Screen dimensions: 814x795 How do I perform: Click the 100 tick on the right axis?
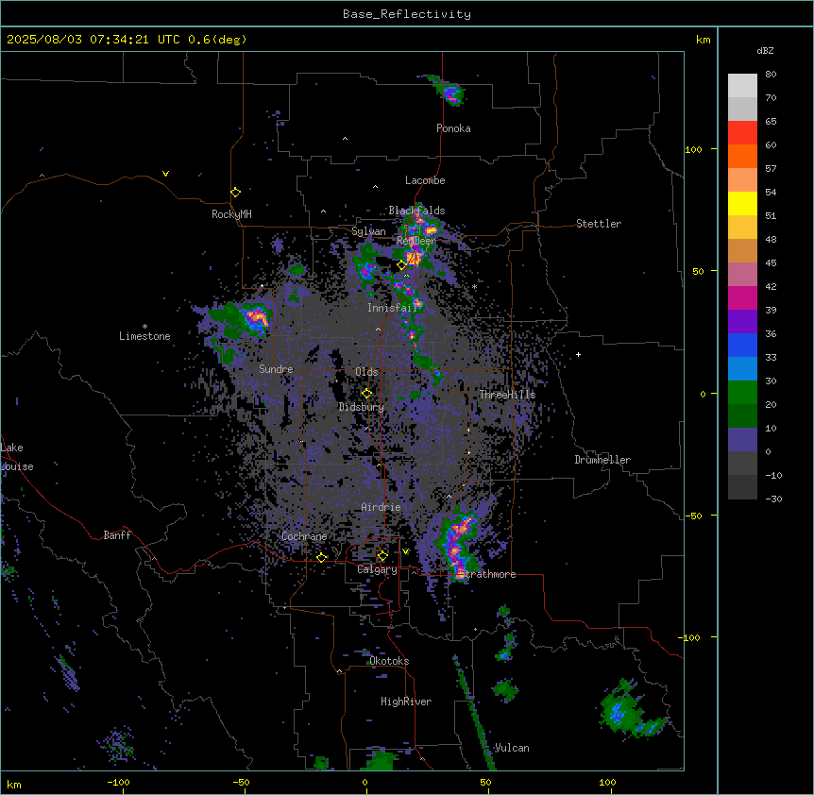693,149
